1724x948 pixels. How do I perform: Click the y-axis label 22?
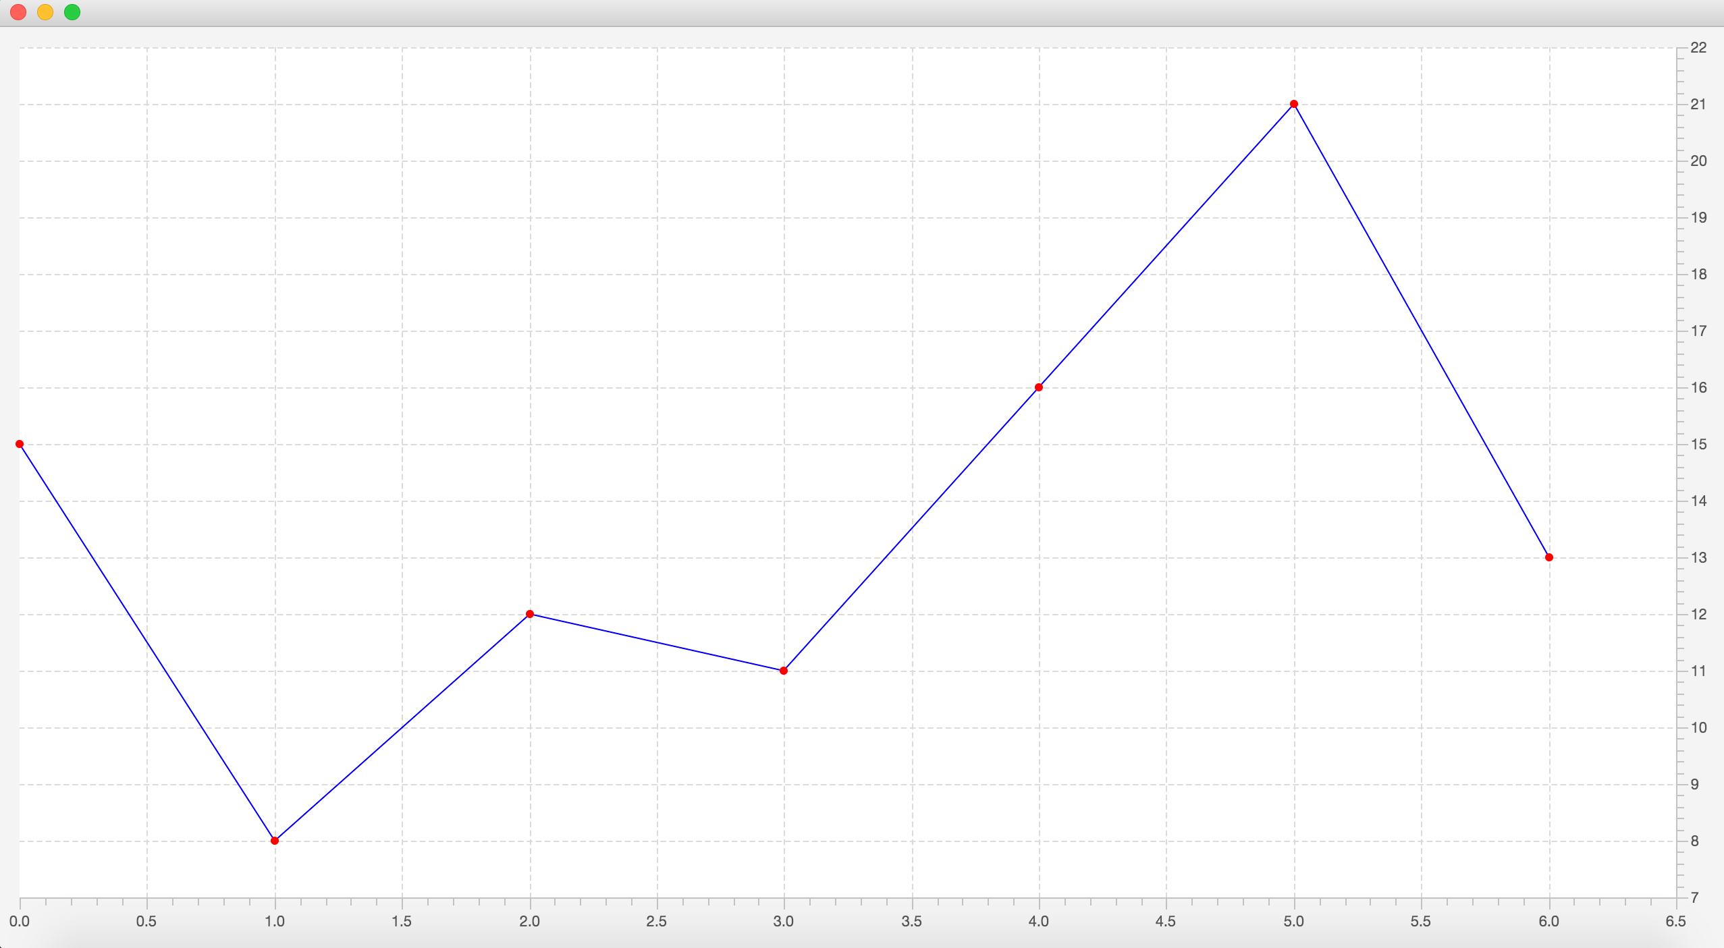1698,48
